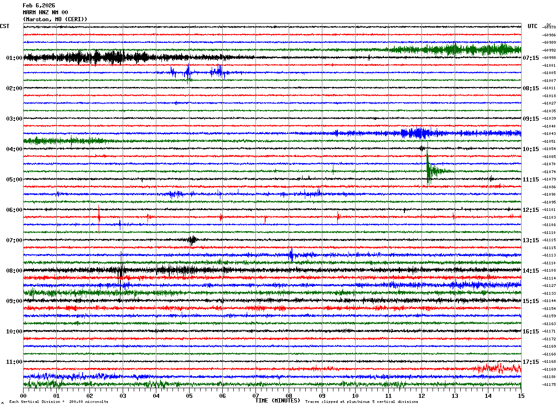558x408 pixels.
Task: Click the DC offset value "-60986"
Action: click(549, 35)
